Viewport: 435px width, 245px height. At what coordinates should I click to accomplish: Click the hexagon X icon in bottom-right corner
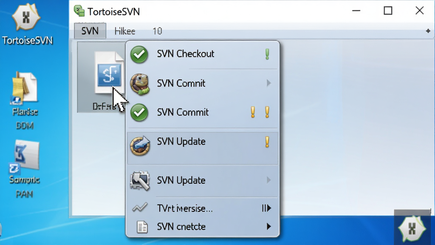pyautogui.click(x=412, y=229)
